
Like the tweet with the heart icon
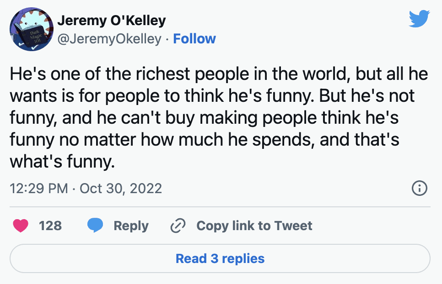click(20, 225)
